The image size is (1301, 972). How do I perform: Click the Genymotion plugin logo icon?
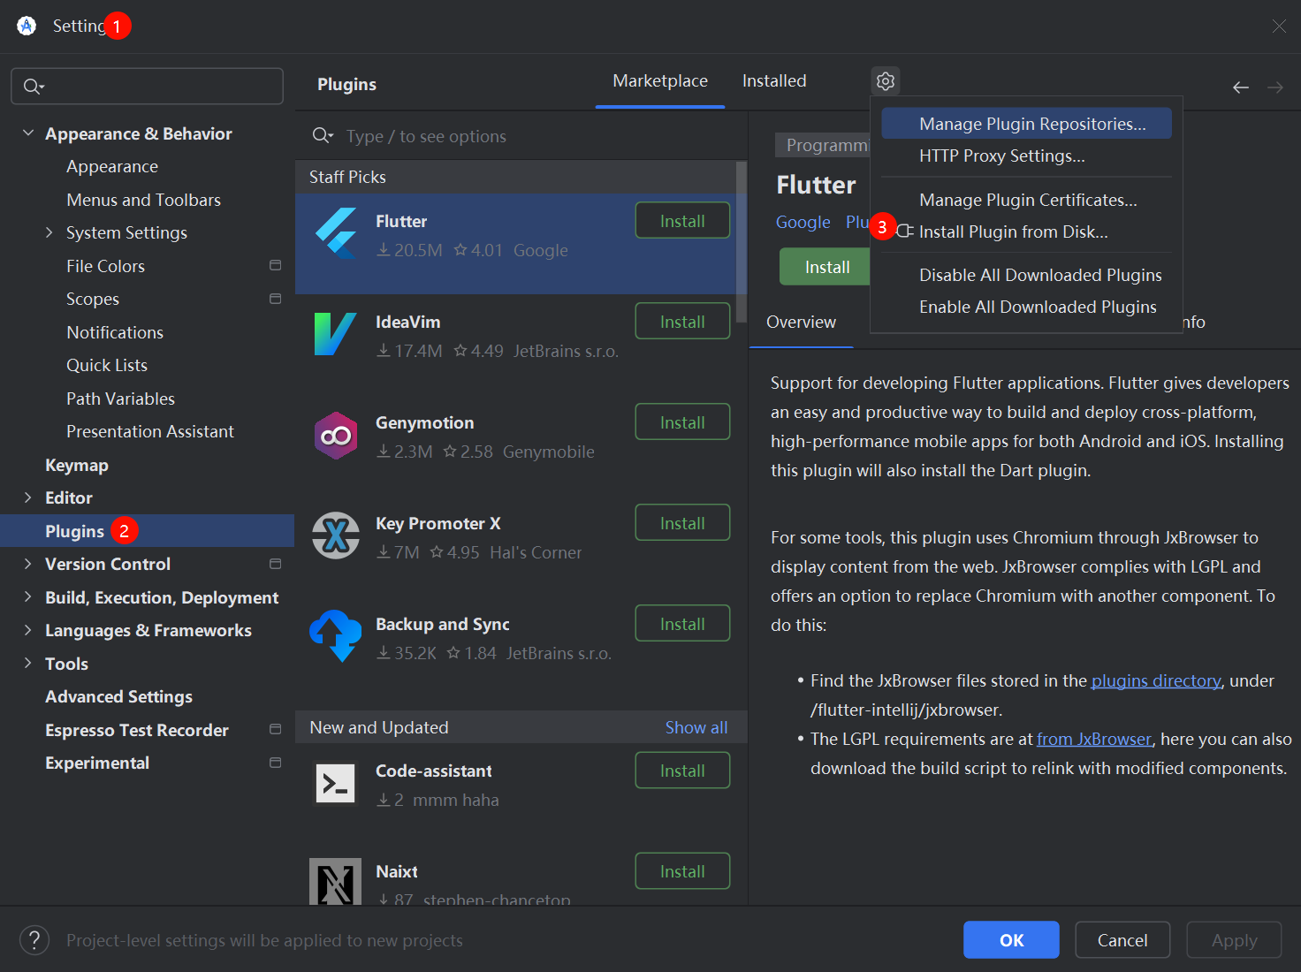click(x=336, y=435)
